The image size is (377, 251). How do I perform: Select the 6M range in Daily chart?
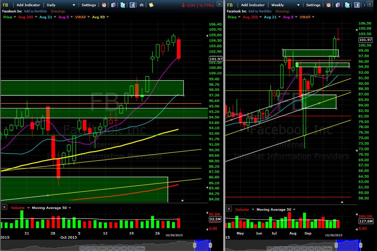(x=103, y=248)
